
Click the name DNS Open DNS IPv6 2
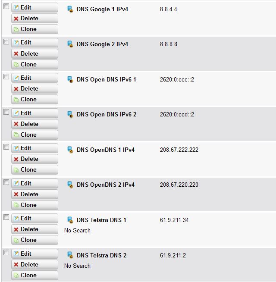[x=107, y=114]
